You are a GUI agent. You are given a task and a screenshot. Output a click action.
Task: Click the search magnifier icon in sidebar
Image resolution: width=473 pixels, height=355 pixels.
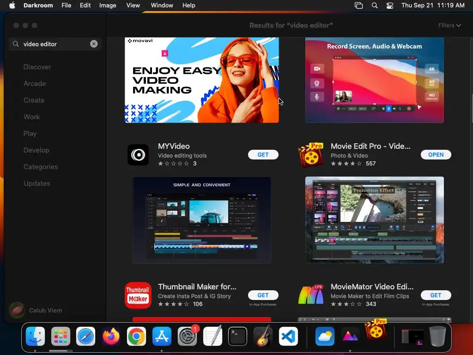coord(16,44)
